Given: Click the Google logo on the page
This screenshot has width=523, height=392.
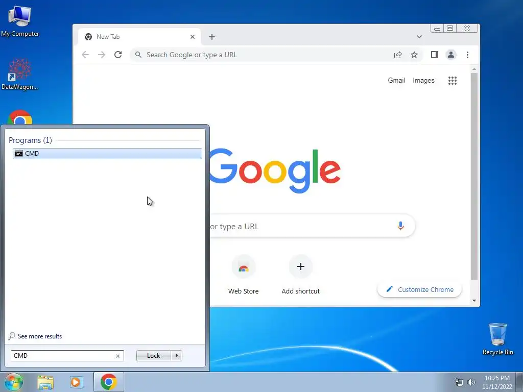Looking at the screenshot, I should 275,170.
